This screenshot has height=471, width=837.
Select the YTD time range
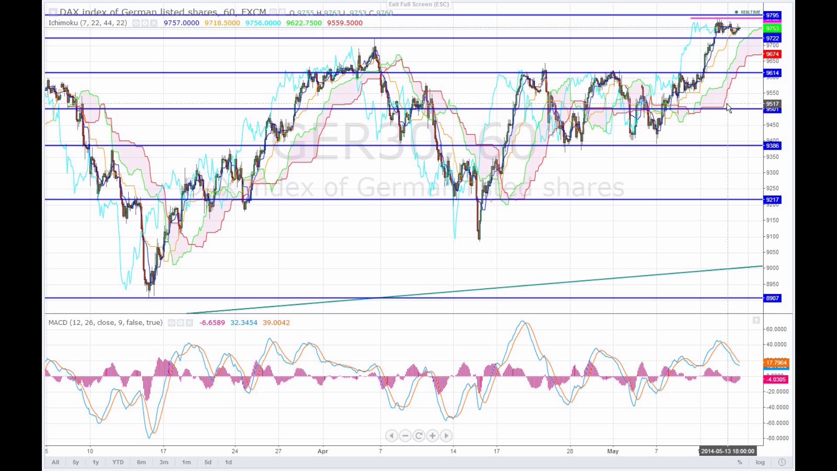tap(118, 462)
